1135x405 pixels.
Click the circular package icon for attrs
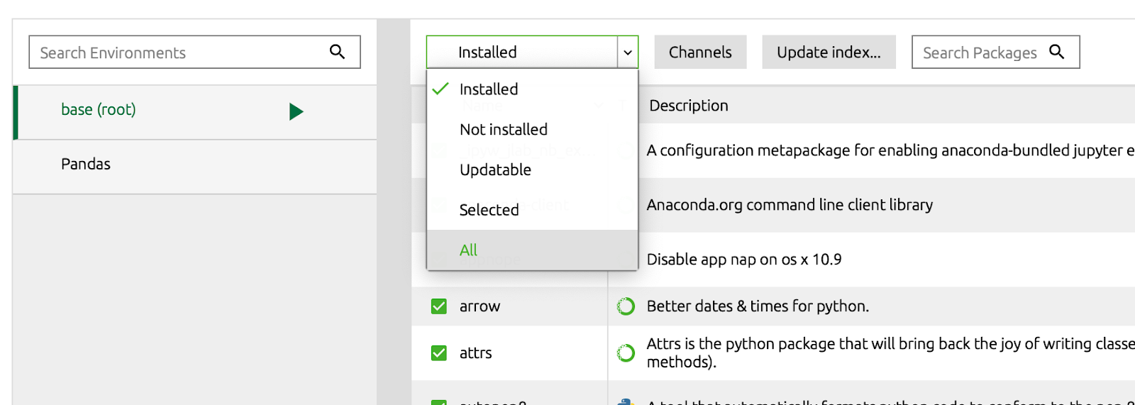626,353
